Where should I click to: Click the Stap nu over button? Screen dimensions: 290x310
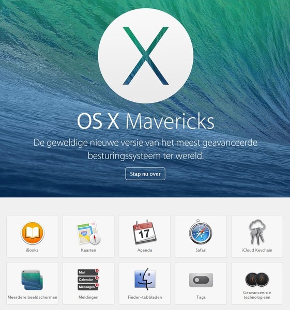(x=145, y=174)
